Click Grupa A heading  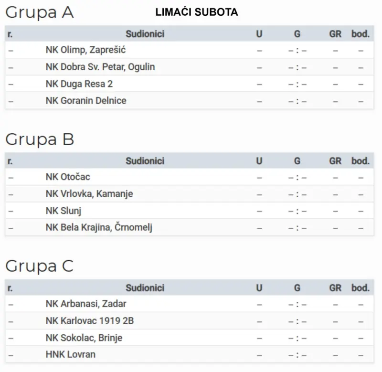[39, 12]
